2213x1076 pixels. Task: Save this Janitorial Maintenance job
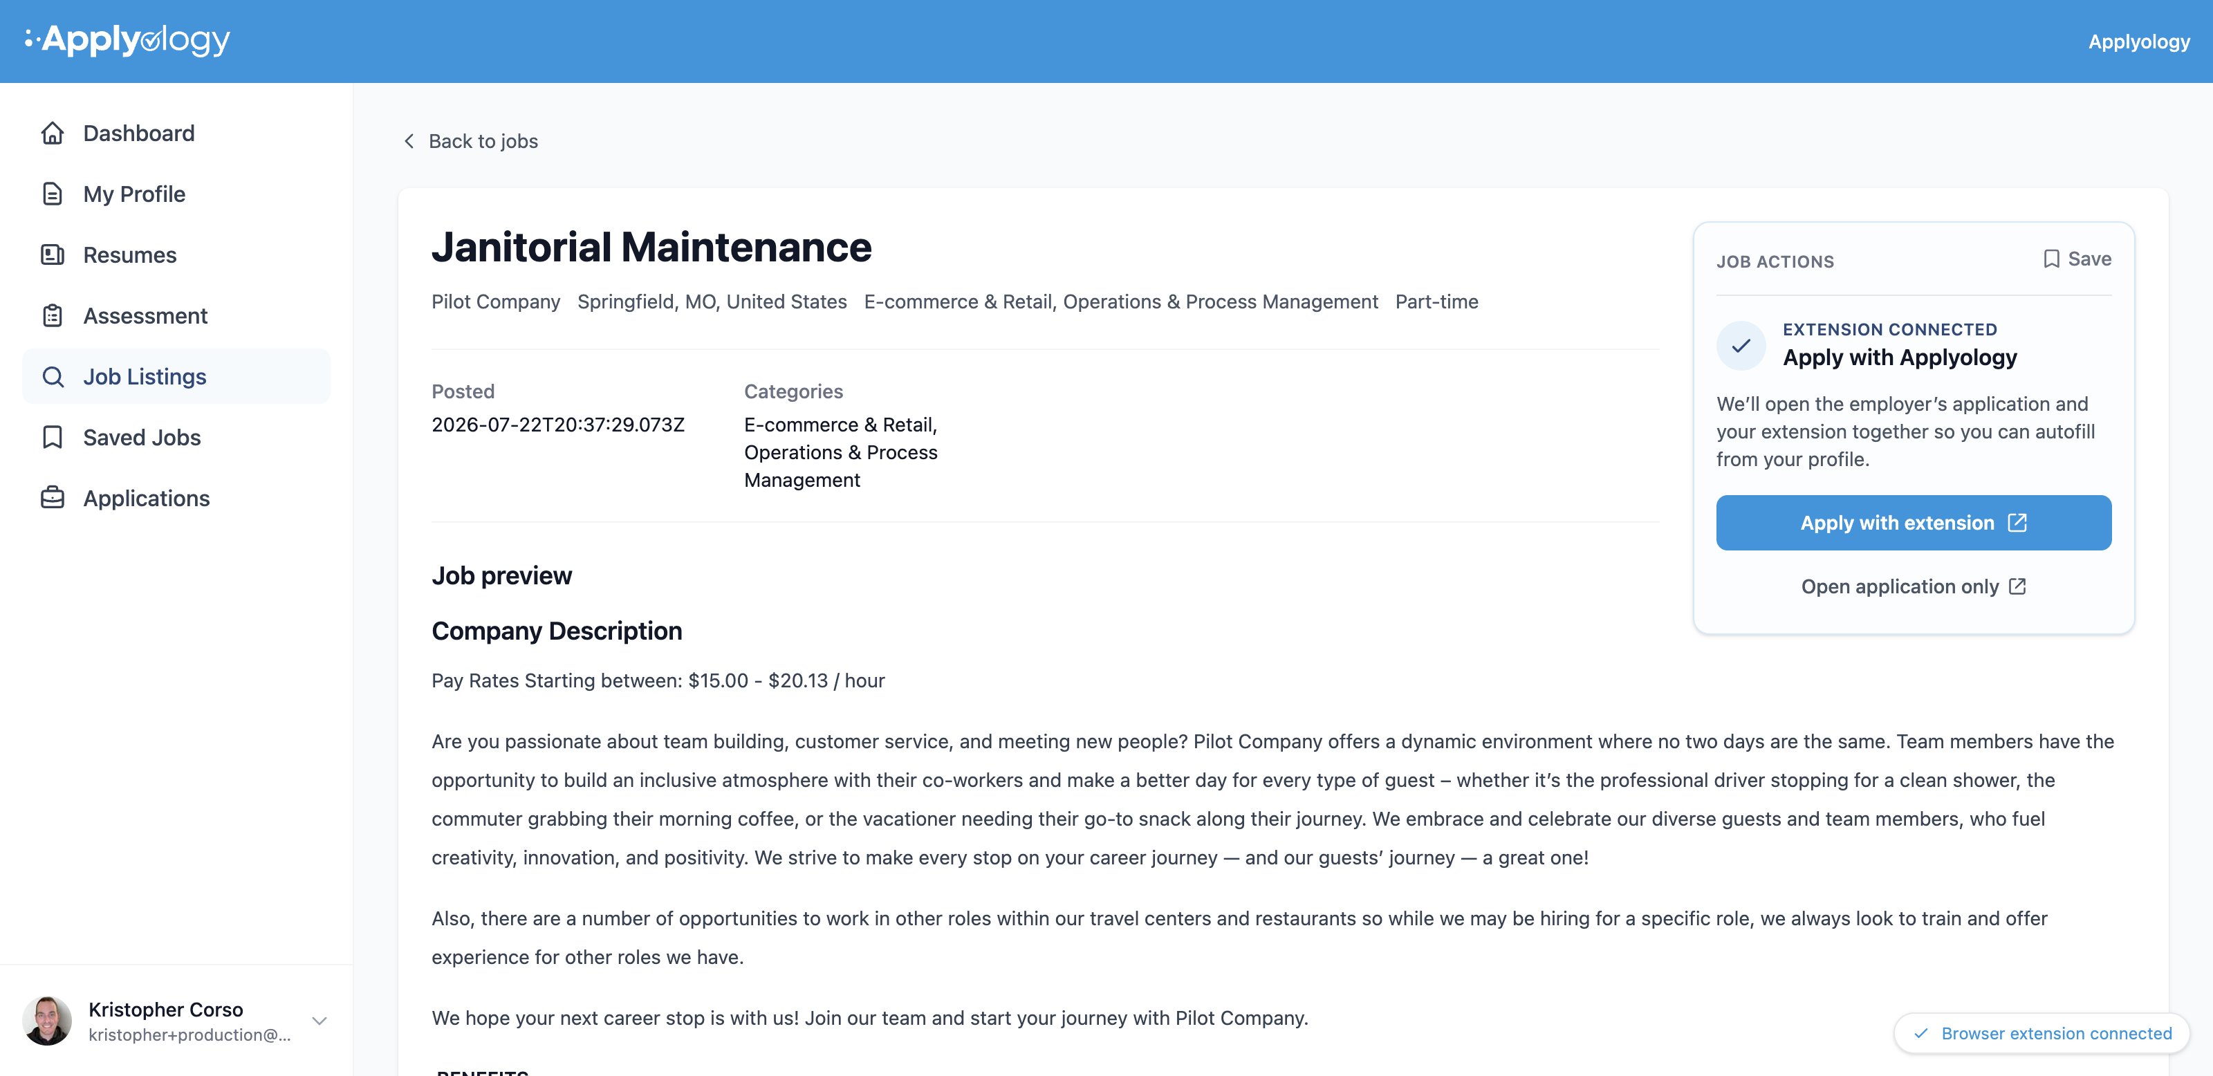(2077, 259)
